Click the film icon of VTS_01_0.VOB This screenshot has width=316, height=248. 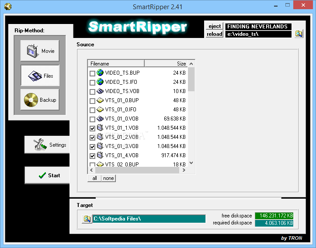coord(100,119)
